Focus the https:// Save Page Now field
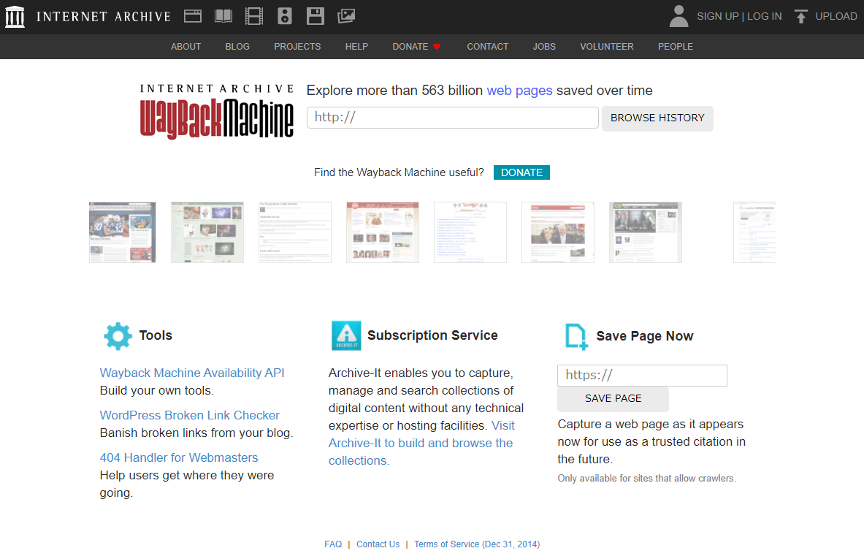 point(642,376)
